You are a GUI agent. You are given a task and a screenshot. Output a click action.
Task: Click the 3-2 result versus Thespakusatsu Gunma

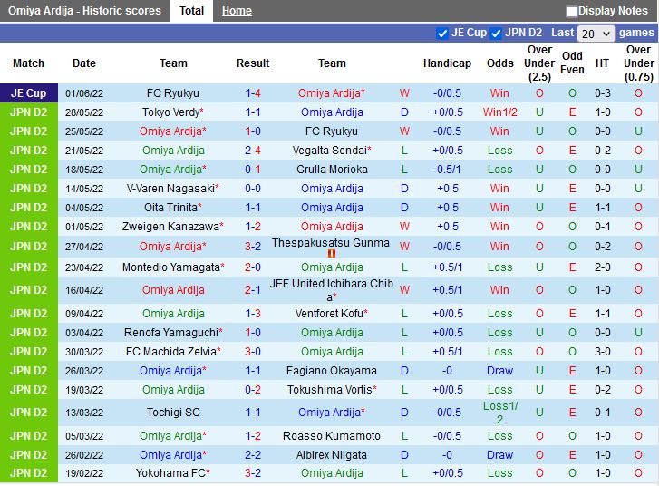click(x=253, y=246)
